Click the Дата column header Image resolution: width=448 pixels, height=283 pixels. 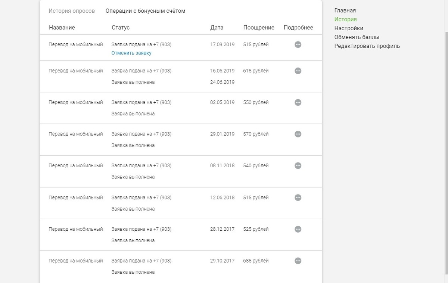217,28
